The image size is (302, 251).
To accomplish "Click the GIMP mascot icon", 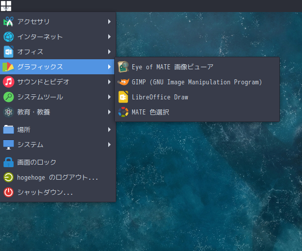I will [x=123, y=82].
